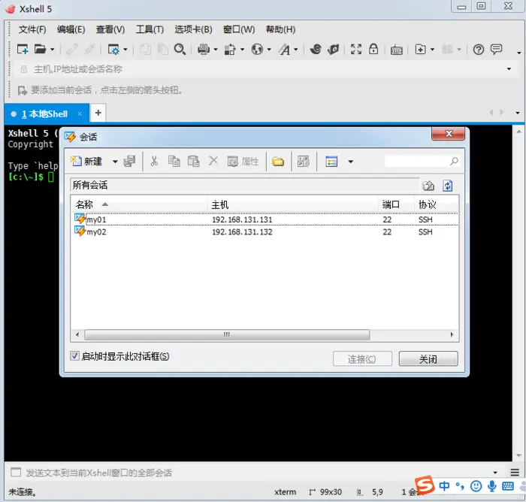The height and width of the screenshot is (502, 526).
Task: Toggle full screen icon
Action: click(356, 50)
